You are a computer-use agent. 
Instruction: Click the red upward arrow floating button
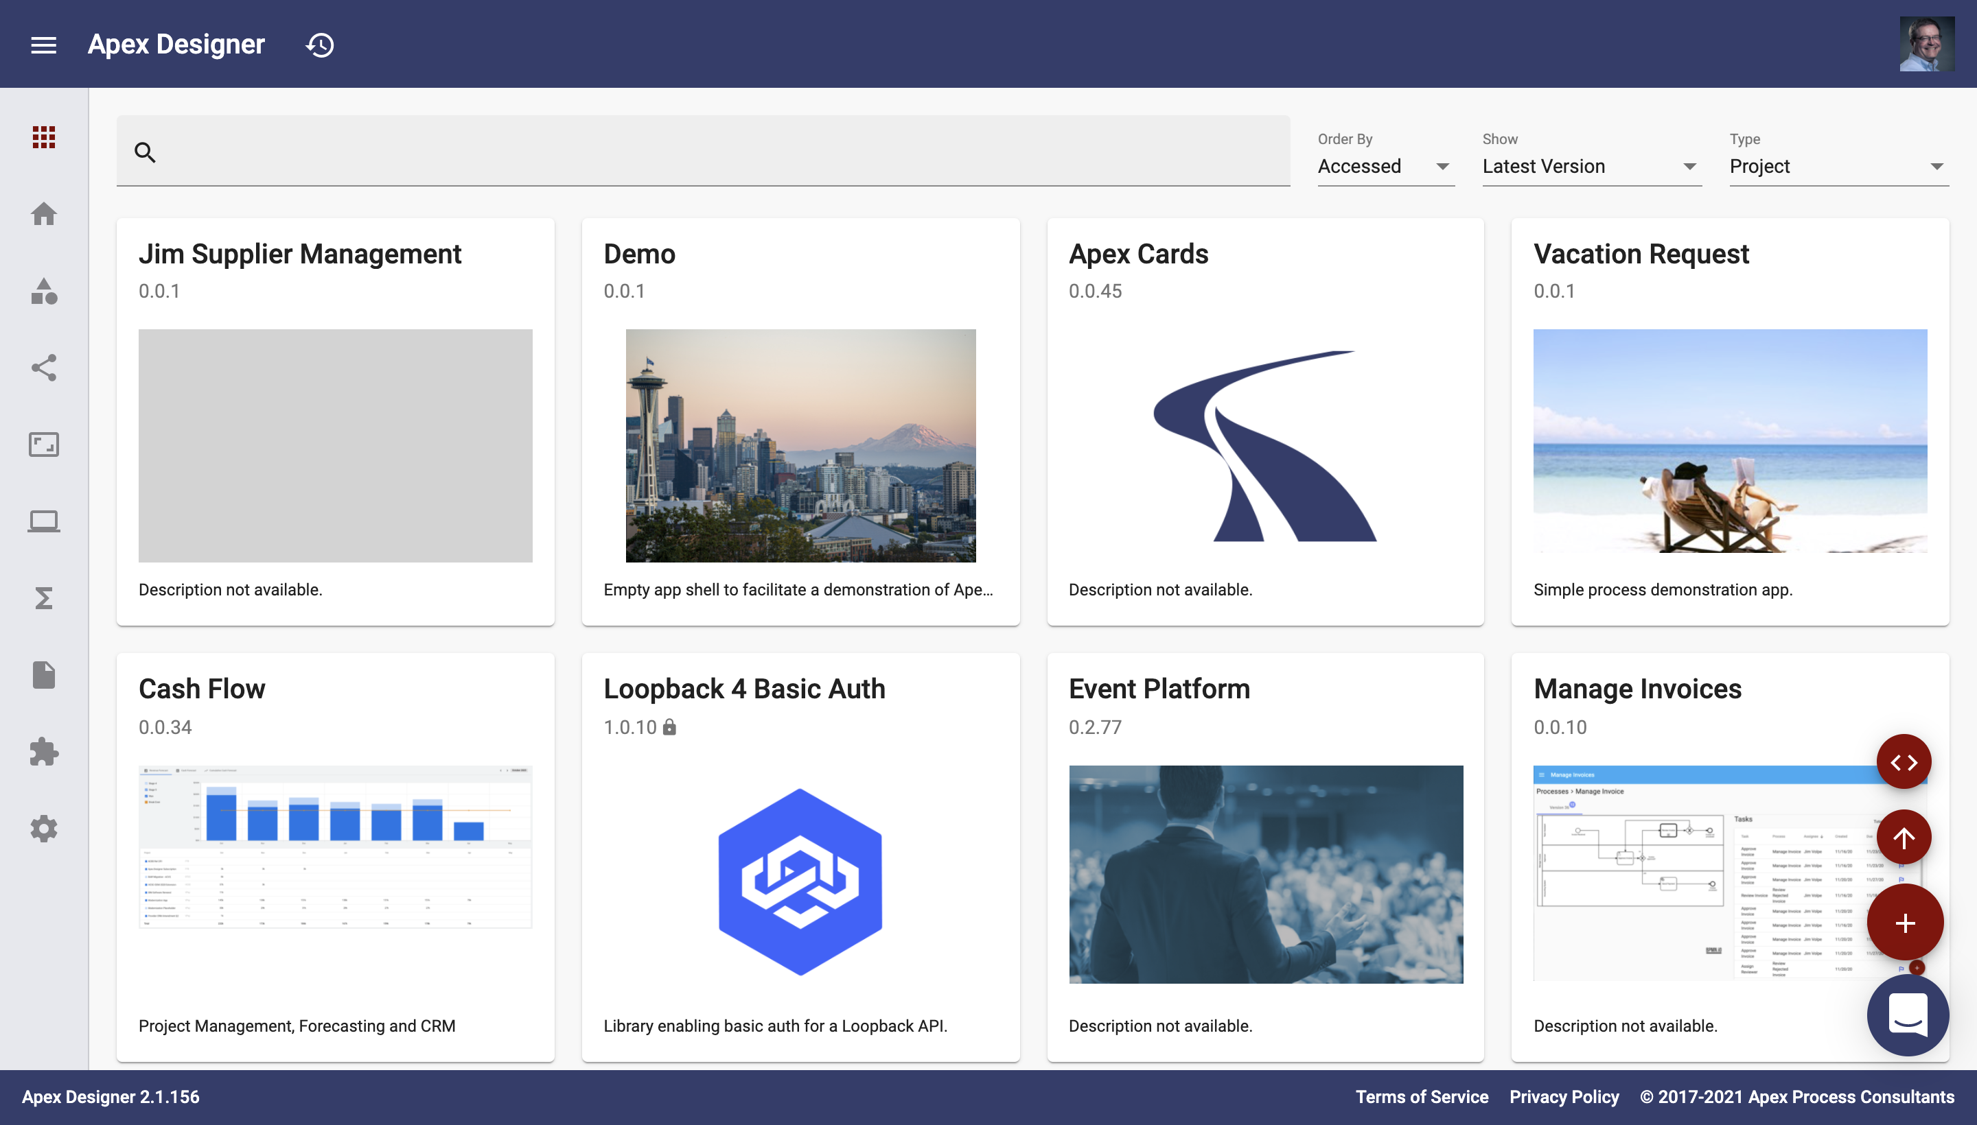(x=1904, y=838)
